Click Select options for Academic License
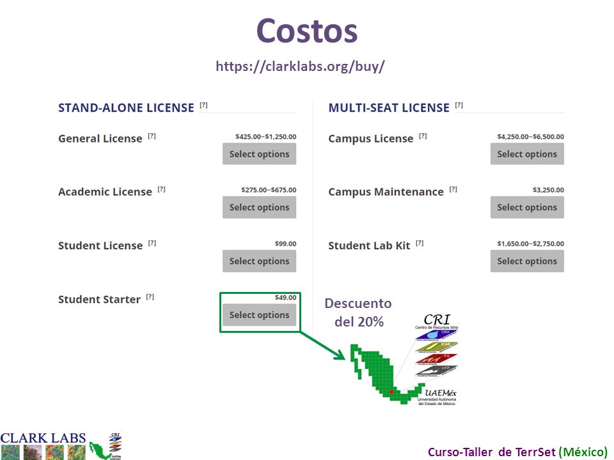 [259, 207]
